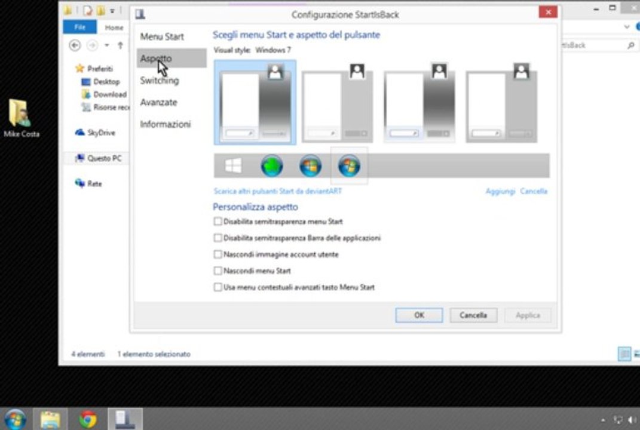
Task: Click the new folder icon in quick access toolbar
Action: click(x=100, y=10)
